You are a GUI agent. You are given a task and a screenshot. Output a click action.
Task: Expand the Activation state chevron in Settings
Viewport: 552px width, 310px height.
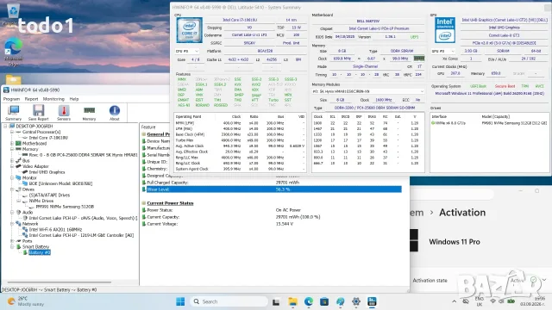(x=544, y=280)
